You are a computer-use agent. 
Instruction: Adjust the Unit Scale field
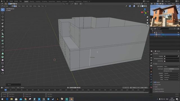pyautogui.click(x=171, y=69)
